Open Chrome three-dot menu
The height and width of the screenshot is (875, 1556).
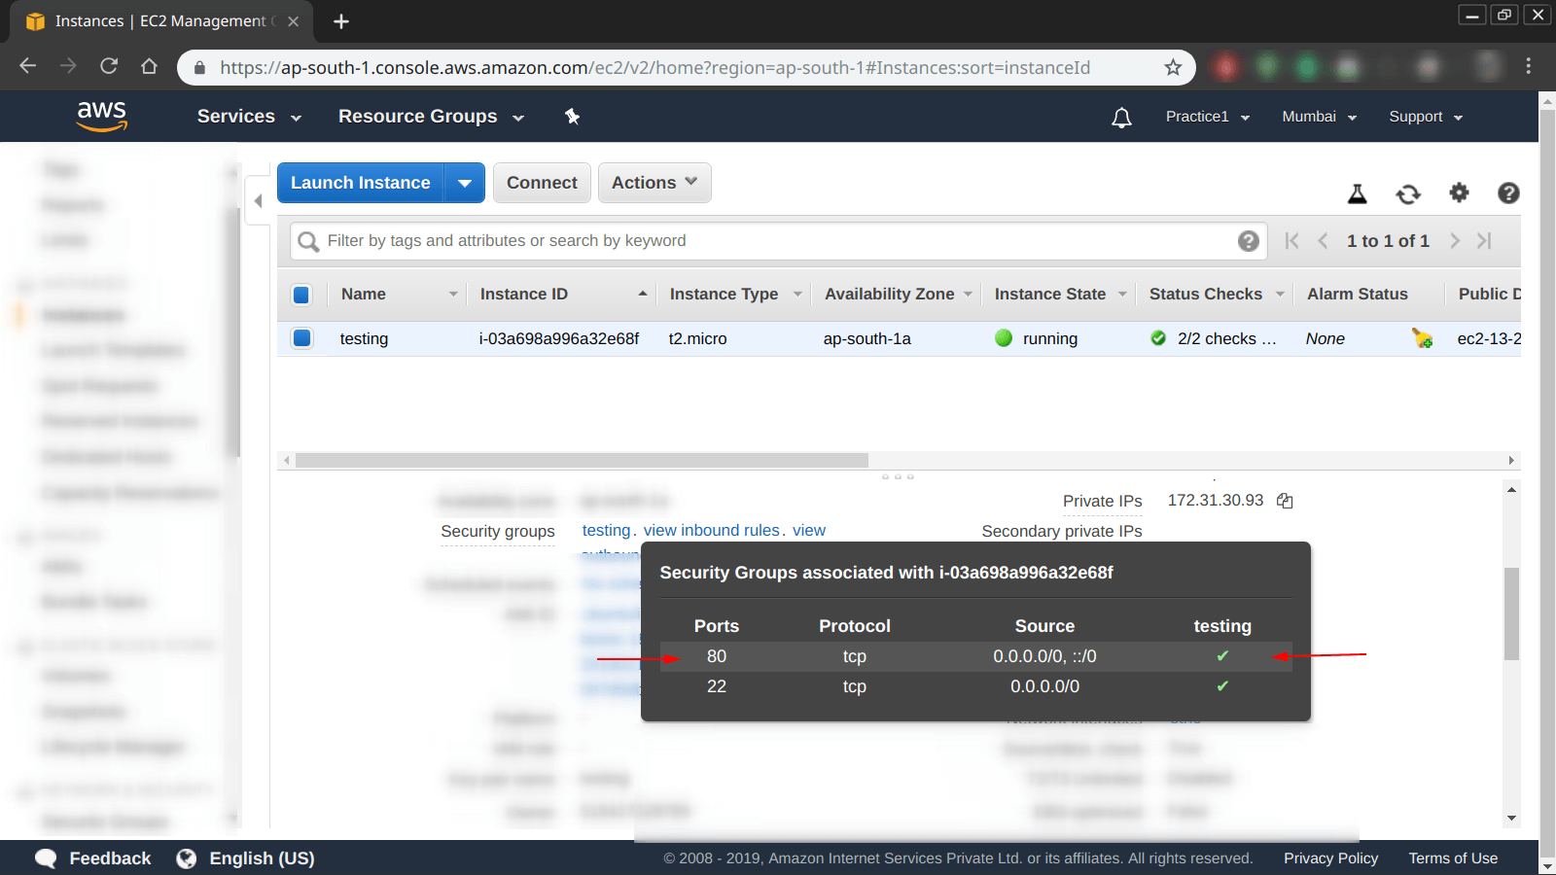(1528, 66)
